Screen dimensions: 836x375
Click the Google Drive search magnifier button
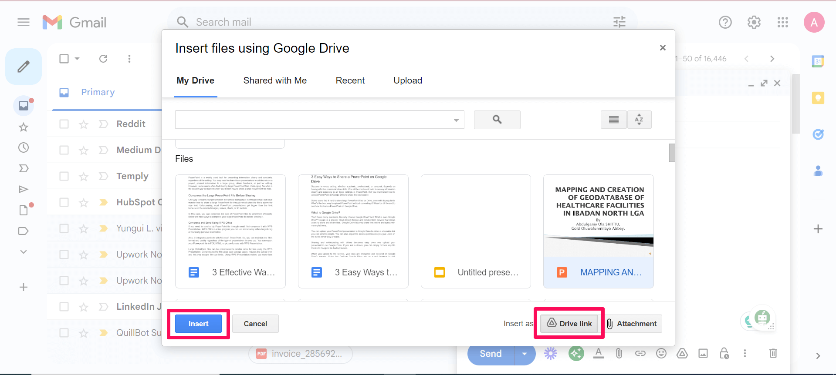click(497, 120)
